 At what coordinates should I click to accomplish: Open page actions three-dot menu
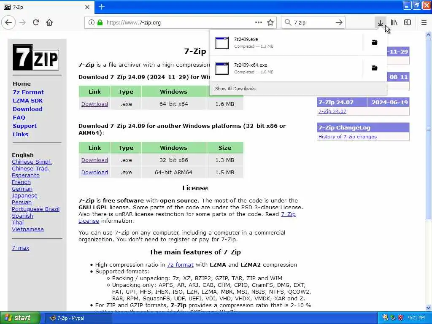point(259,23)
